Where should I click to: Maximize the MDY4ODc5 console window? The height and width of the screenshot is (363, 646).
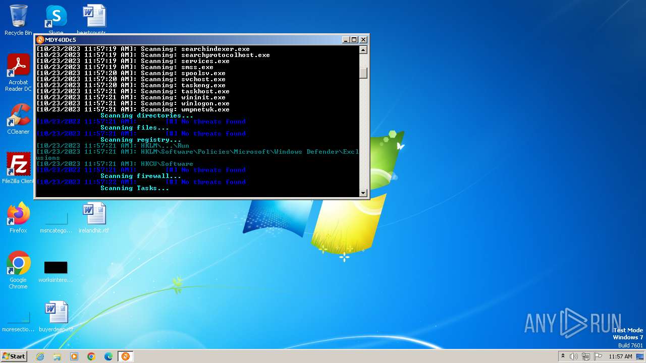(354, 40)
